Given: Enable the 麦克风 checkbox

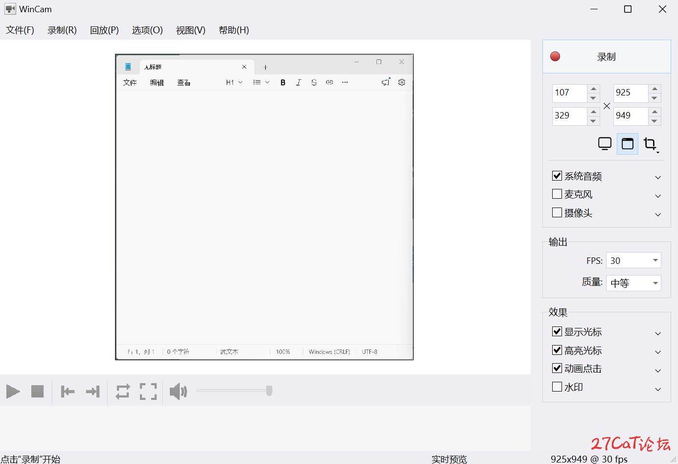Looking at the screenshot, I should coord(557,194).
